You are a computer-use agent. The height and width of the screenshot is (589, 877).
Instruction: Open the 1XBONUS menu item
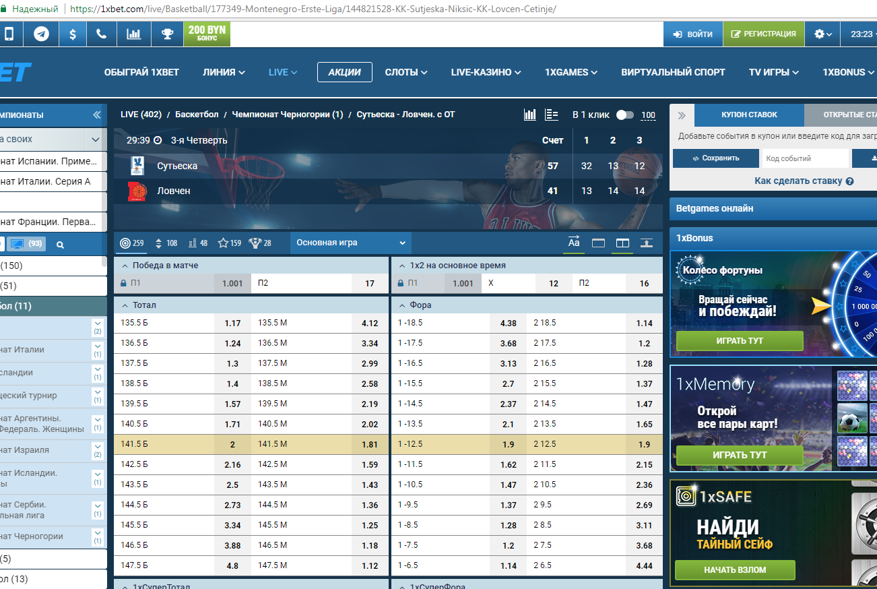click(x=848, y=72)
